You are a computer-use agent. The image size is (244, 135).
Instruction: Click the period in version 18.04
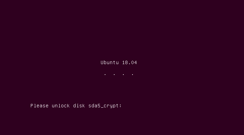pyautogui.click(x=129, y=64)
